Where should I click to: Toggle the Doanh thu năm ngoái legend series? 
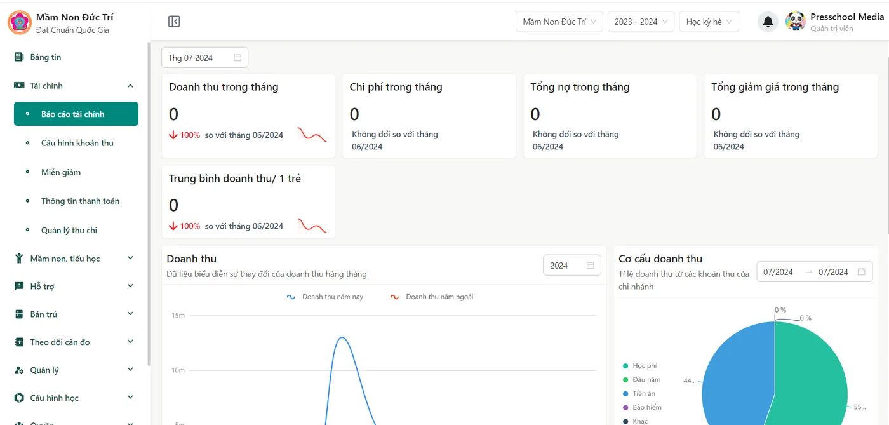click(x=432, y=297)
